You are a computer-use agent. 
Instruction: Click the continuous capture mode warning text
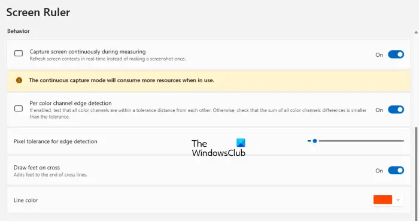(x=122, y=80)
